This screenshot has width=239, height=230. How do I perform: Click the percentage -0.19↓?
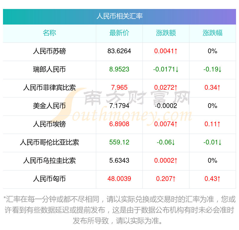212,69
